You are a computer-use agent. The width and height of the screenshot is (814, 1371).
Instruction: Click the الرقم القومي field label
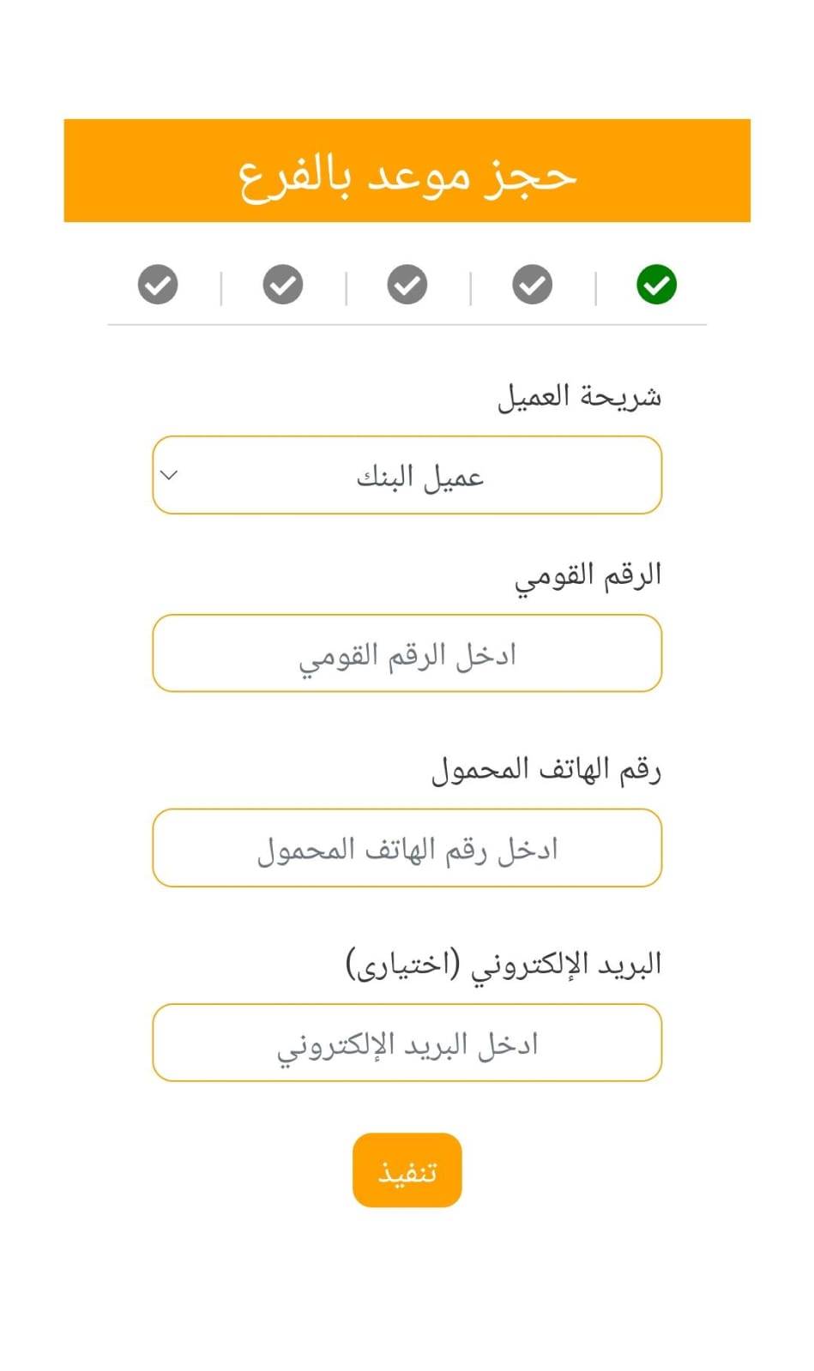588,575
